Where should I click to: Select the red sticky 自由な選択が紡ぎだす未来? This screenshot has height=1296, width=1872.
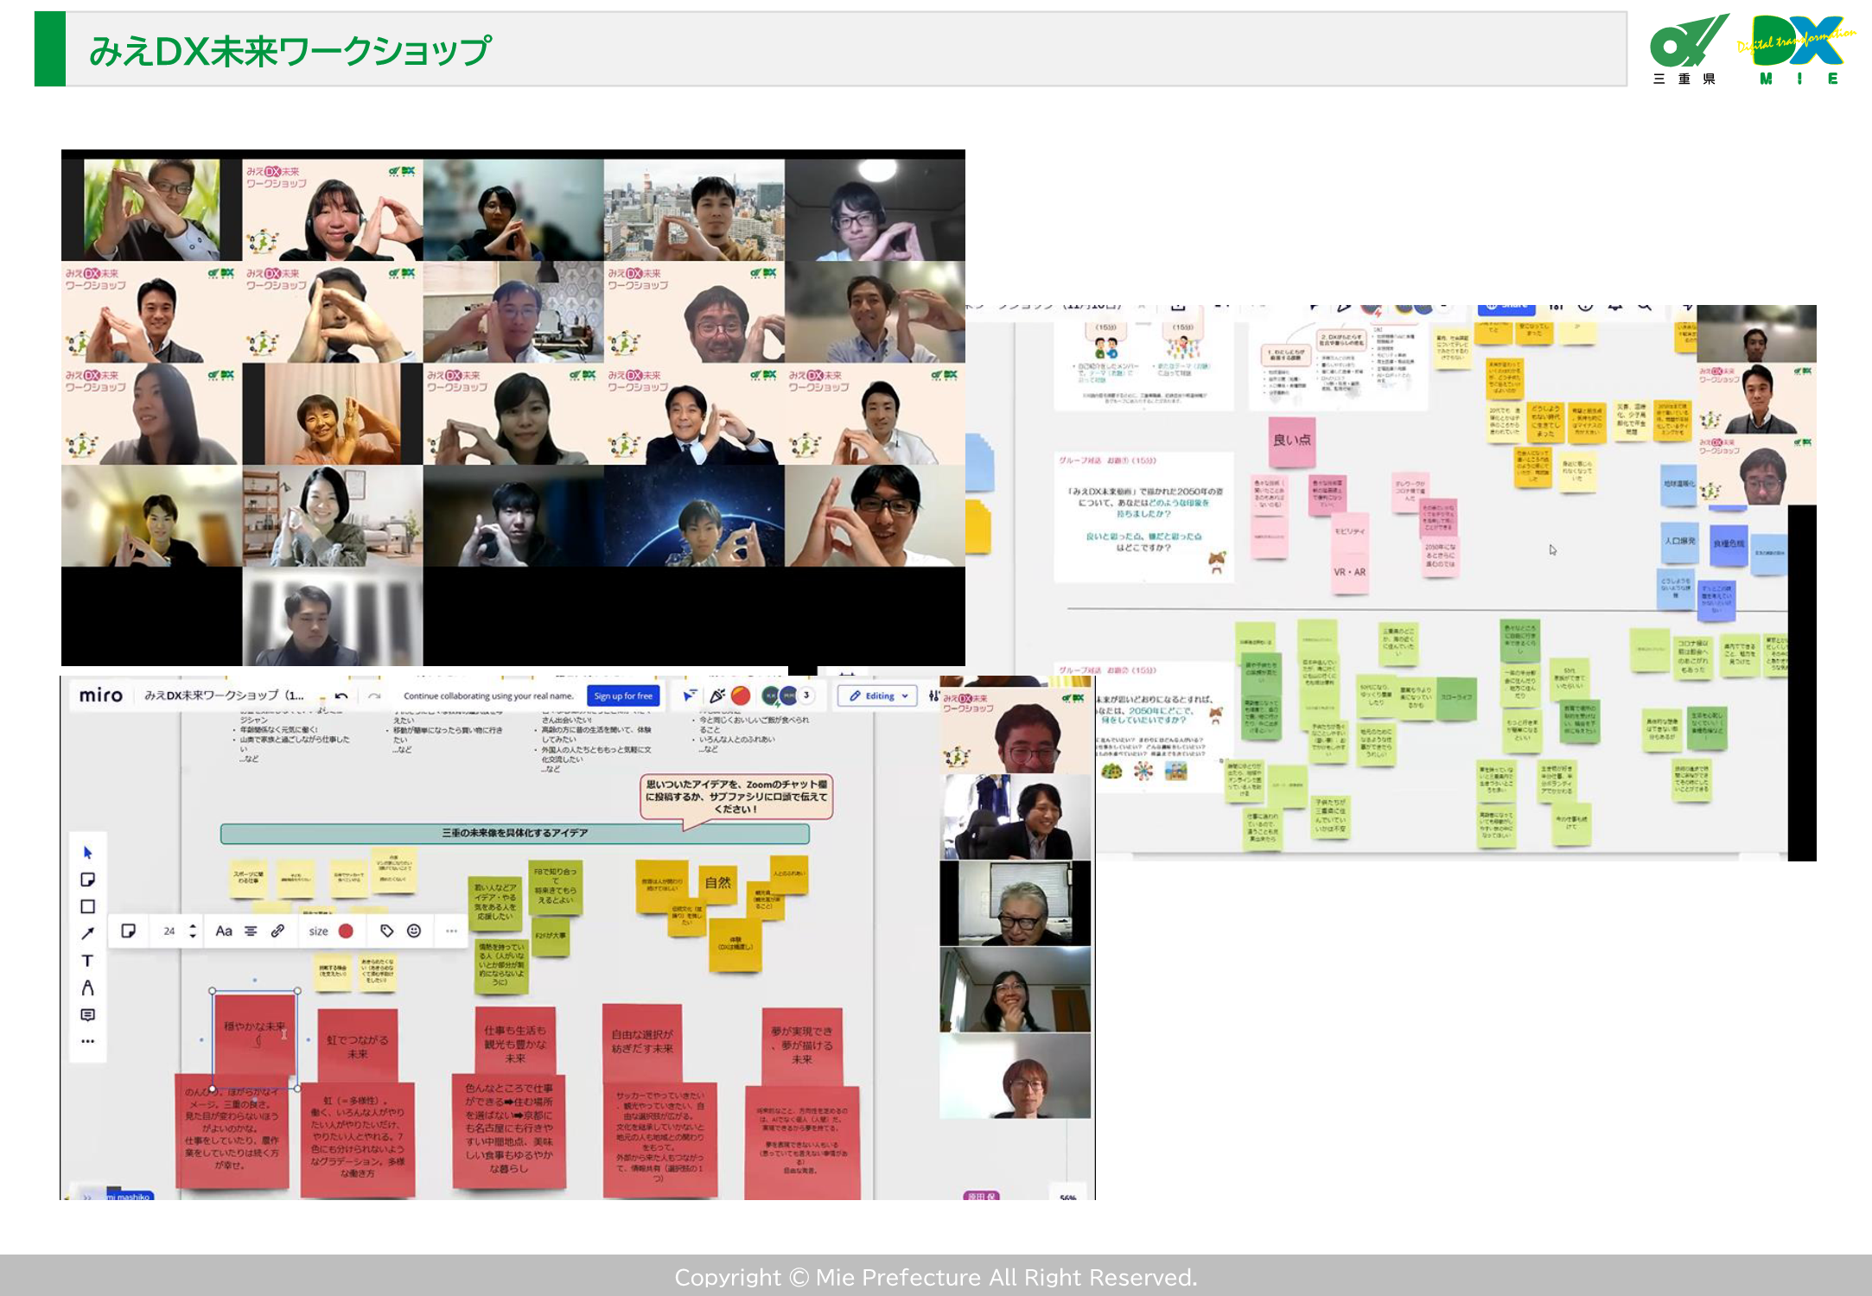tap(642, 1041)
